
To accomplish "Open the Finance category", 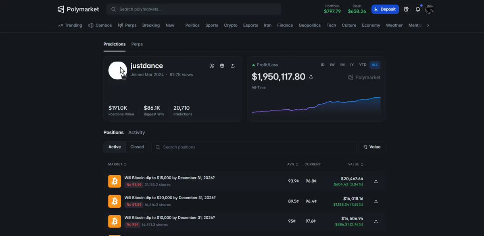I will tap(285, 25).
